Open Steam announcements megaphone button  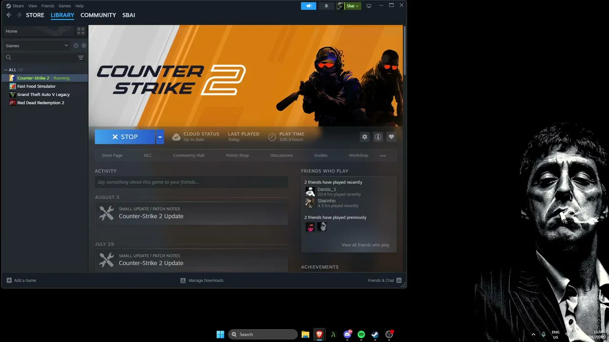tap(308, 6)
